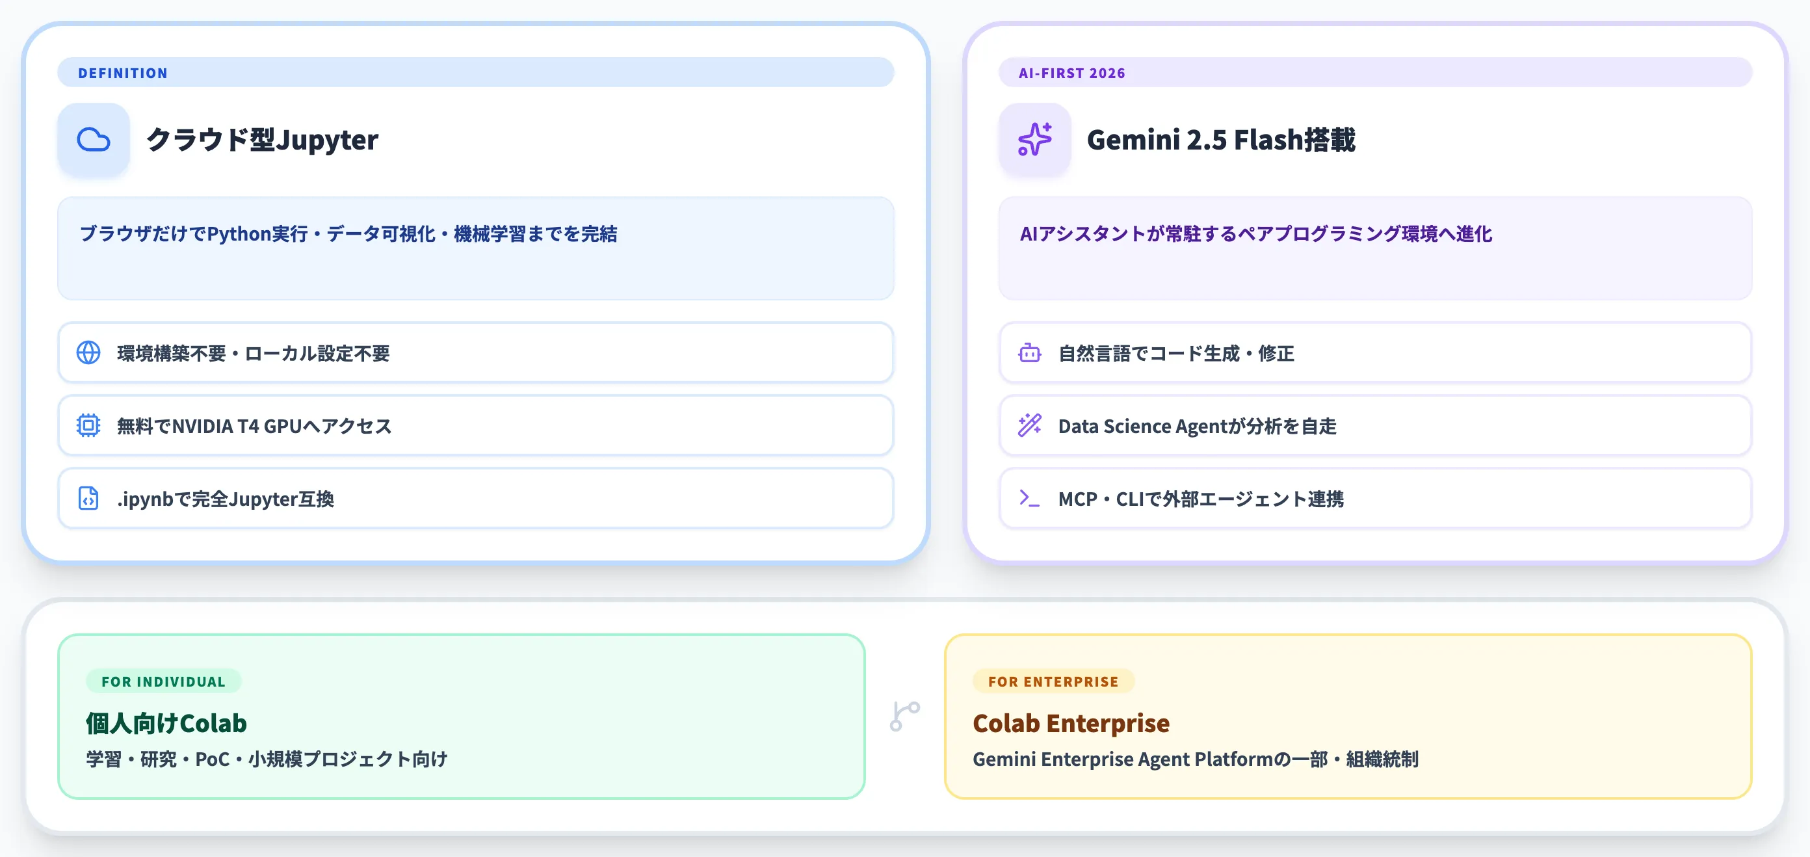Click Gemini Enterprise Agent Platformの一部 text

[x=1150, y=759]
